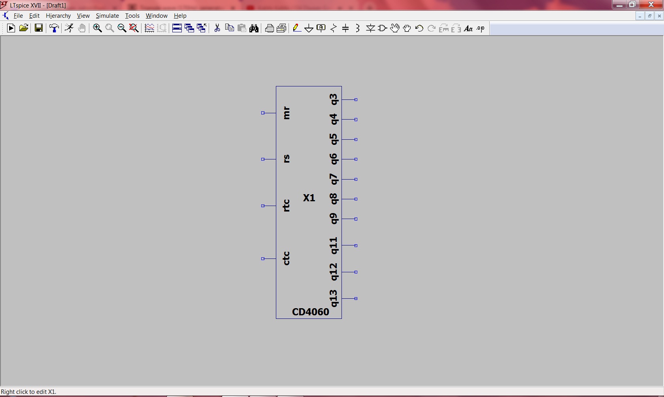Place a Resistor component

tap(334, 28)
